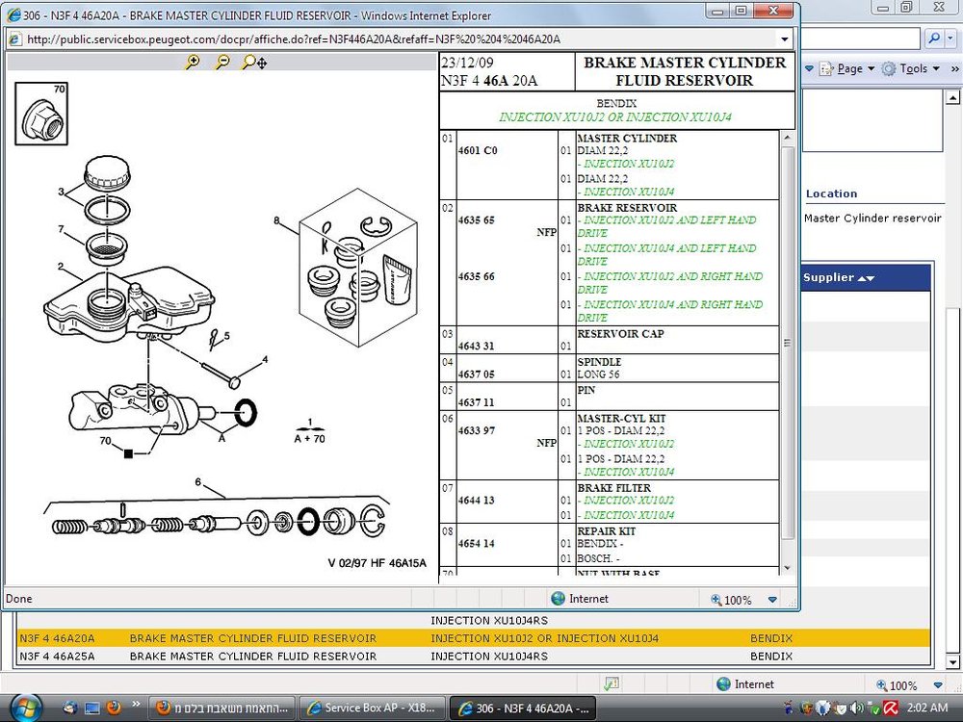The width and height of the screenshot is (963, 722).
Task: Click the search magnifier in main browser
Action: (934, 39)
